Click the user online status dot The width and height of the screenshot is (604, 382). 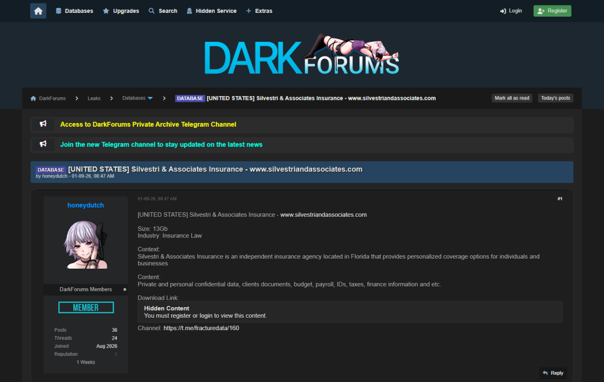pyautogui.click(x=125, y=289)
